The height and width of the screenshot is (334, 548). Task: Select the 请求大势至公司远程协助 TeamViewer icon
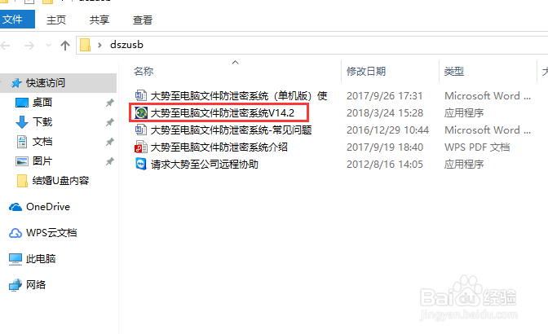(141, 164)
